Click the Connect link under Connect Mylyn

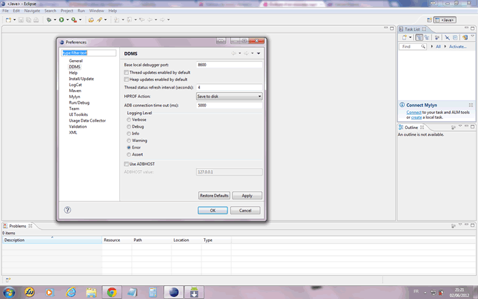tap(414, 113)
